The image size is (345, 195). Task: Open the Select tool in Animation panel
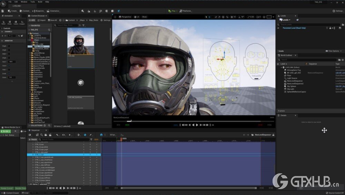pyautogui.click(x=3, y=22)
